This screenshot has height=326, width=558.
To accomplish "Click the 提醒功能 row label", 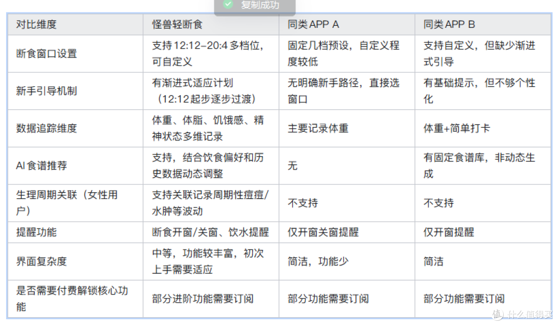I will (x=75, y=232).
